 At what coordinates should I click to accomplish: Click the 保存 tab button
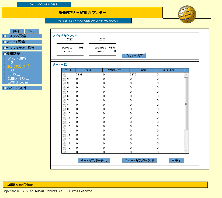(16, 31)
